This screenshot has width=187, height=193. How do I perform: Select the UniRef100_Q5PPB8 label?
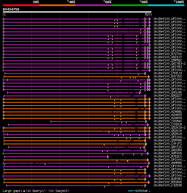click(x=168, y=140)
